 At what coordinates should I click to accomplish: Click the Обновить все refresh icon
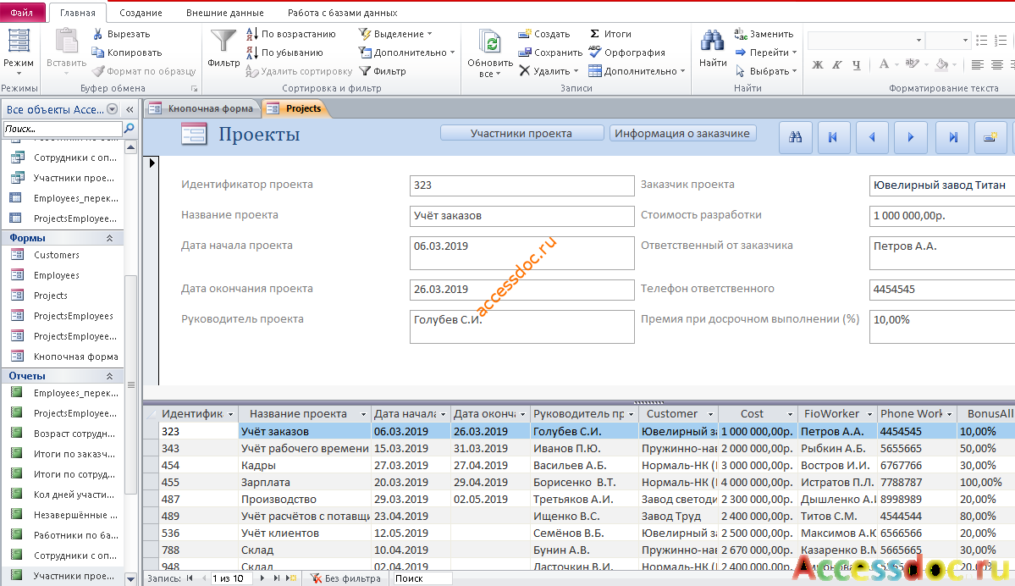click(490, 42)
